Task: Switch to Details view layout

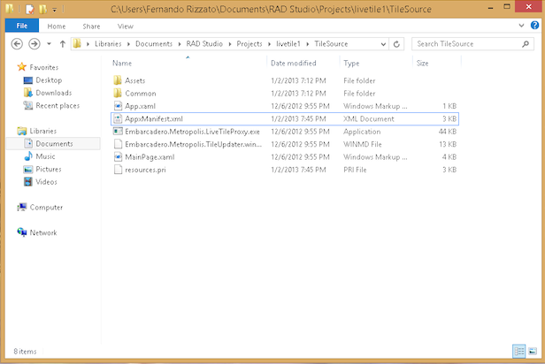Action: [518, 352]
